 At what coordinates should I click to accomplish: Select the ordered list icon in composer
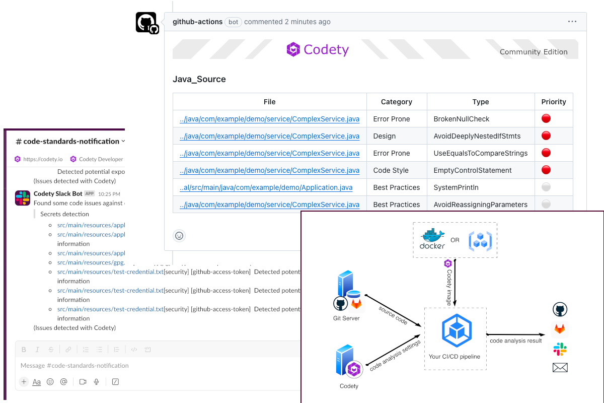coord(86,350)
